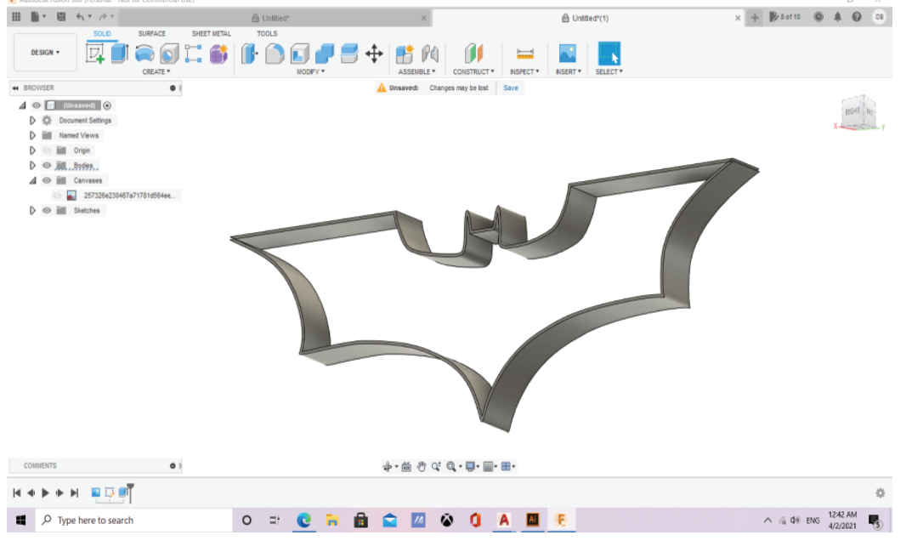This screenshot has height=552, width=912.
Task: Open the CONSTRUCT dropdown menu
Action: tap(473, 72)
